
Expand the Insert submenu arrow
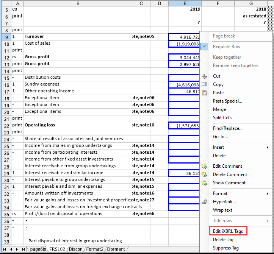[x=267, y=148]
